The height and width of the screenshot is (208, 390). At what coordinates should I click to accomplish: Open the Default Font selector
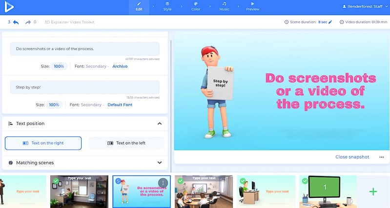[x=120, y=105]
